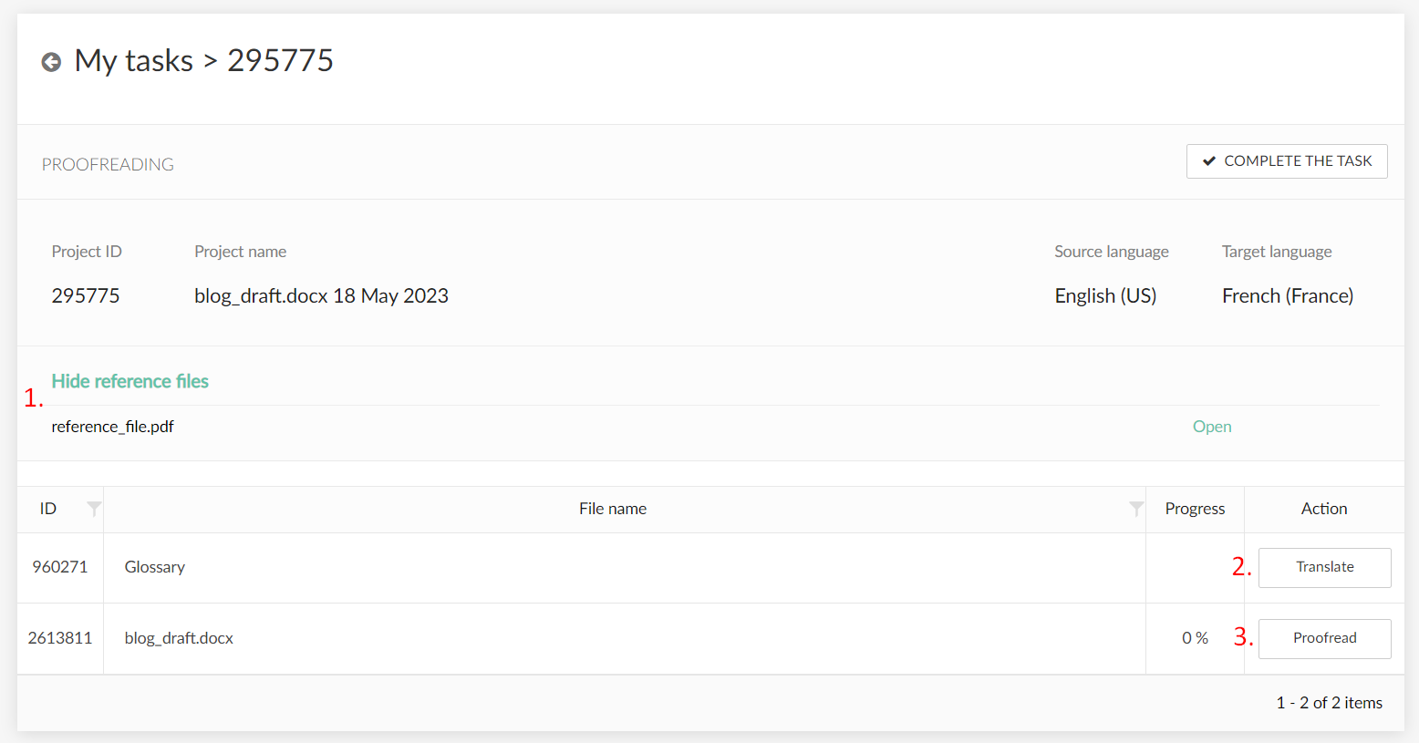This screenshot has width=1419, height=743.
Task: Sort by the File name column header
Action: [612, 509]
